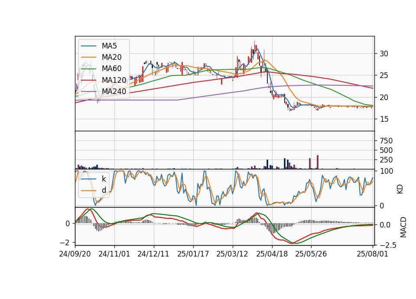416x299 pixels.
Task: Click the price axis value 30
Action: pos(384,54)
